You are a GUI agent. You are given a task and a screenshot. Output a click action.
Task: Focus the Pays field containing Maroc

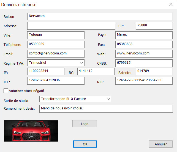(x=144, y=35)
